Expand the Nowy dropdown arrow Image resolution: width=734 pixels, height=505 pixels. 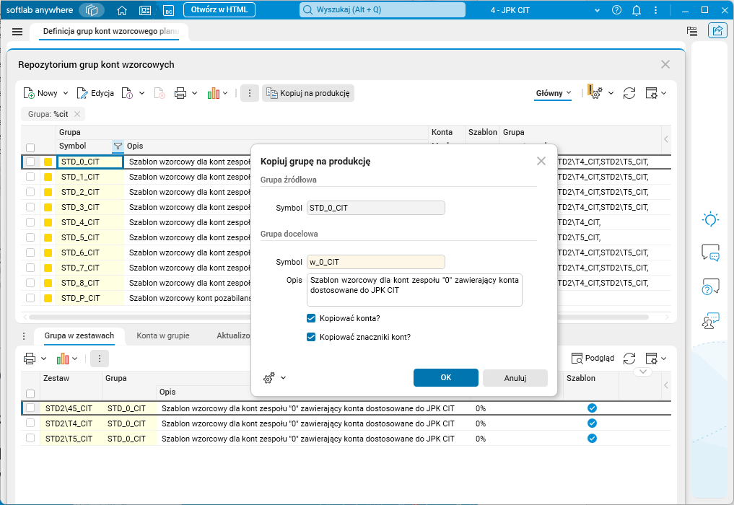66,93
